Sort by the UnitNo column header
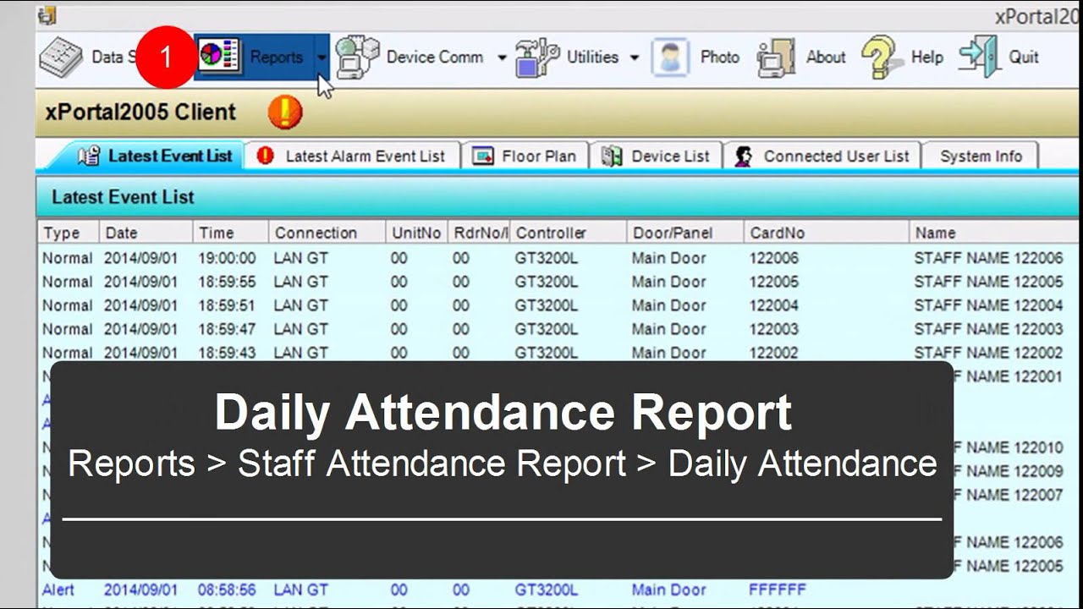Screen dimensions: 1083x609 click(x=416, y=233)
